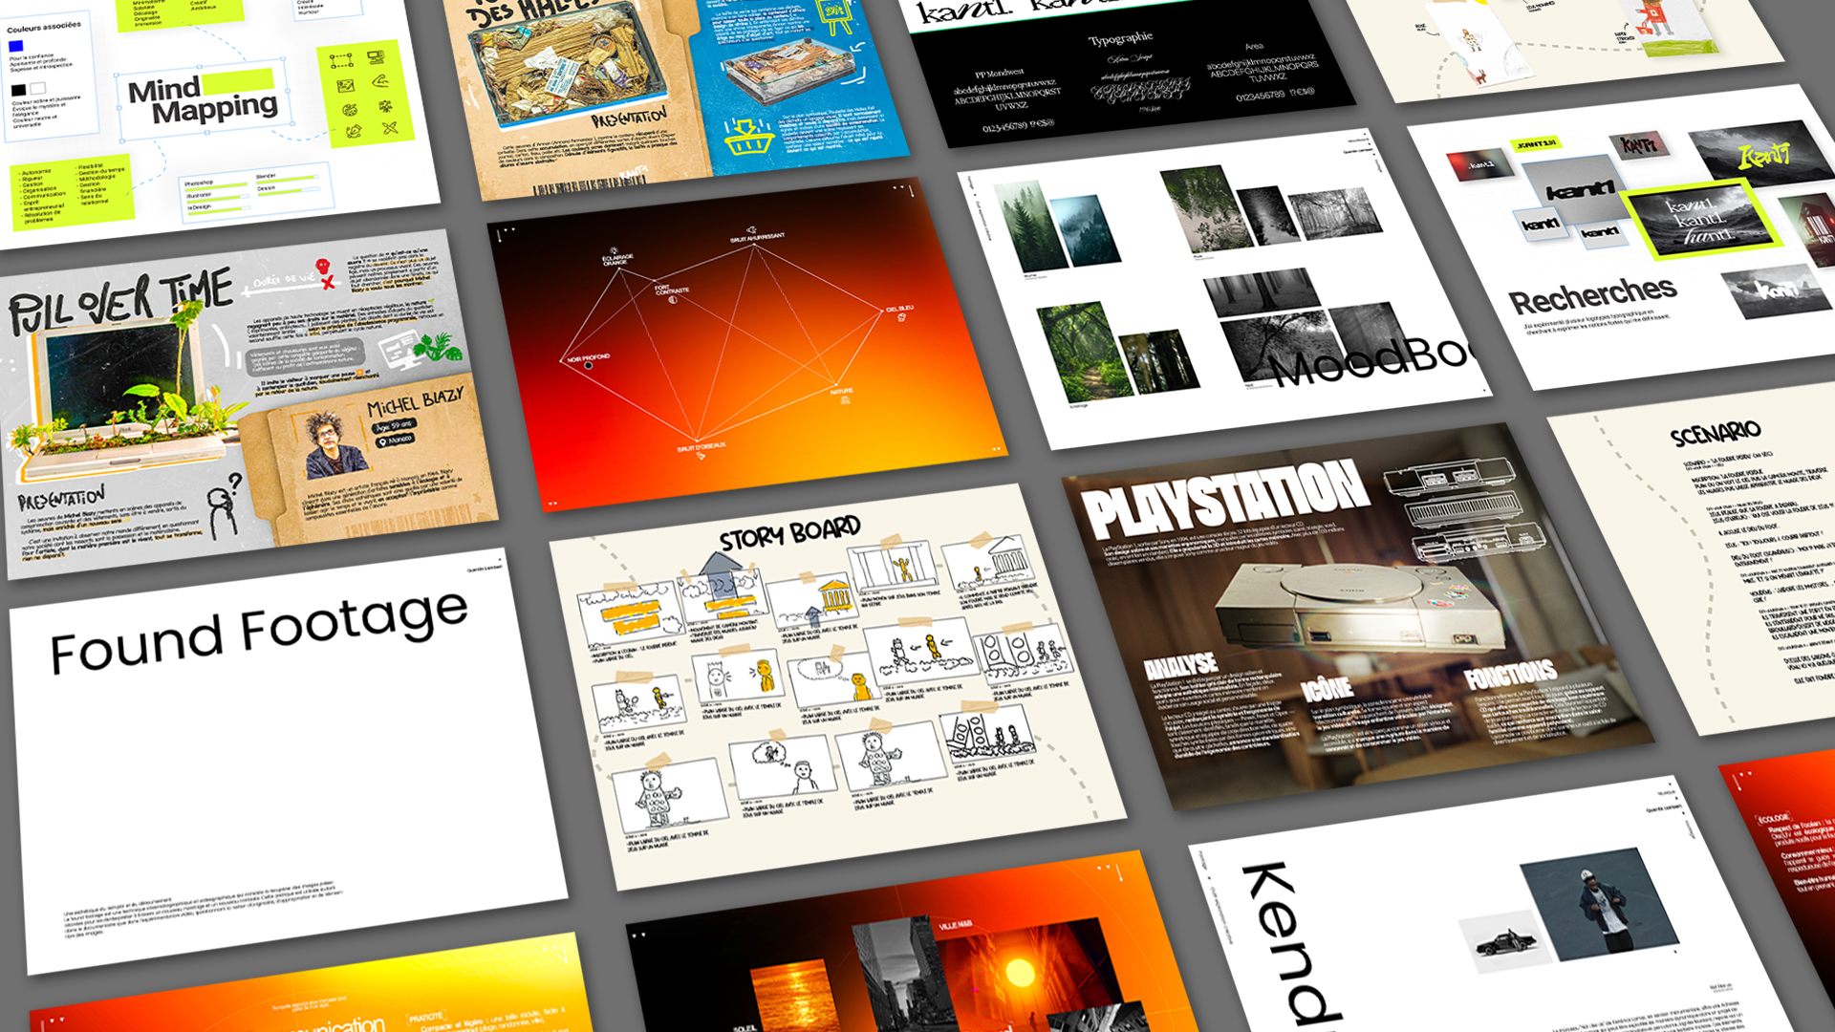Viewport: 1835px width, 1032px height.
Task: Click the red skull doodle near Durée de vie
Action: pyautogui.click(x=323, y=266)
